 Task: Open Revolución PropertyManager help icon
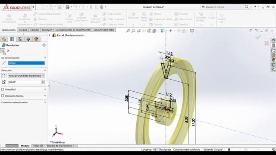click(x=44, y=45)
